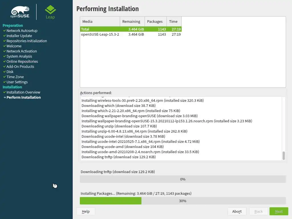Click the Actions performed log scrollbar thumb

point(284,156)
